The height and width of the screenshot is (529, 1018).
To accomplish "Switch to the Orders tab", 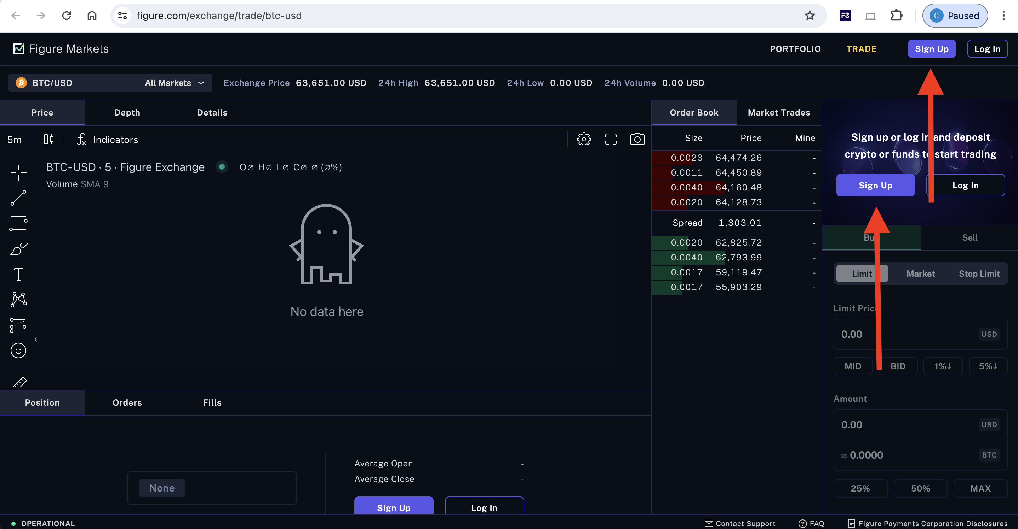I will [127, 402].
